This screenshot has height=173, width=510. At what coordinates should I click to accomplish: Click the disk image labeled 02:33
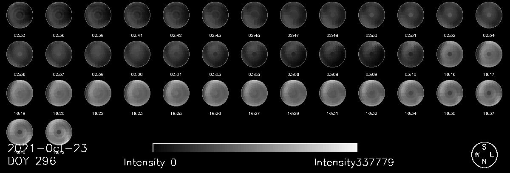(x=20, y=15)
